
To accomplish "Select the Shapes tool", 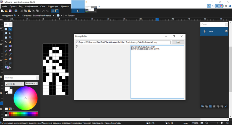I will pos(8,67).
